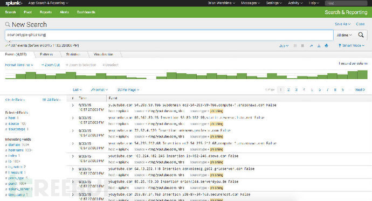Switch to the Patterns tab

tap(46, 54)
